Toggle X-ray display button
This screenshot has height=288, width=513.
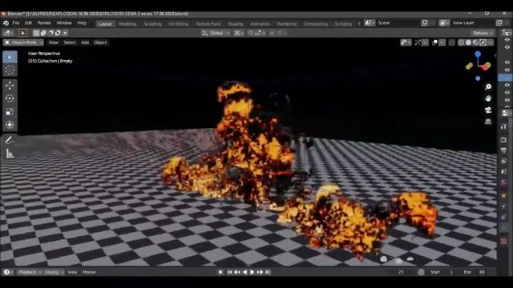452,42
